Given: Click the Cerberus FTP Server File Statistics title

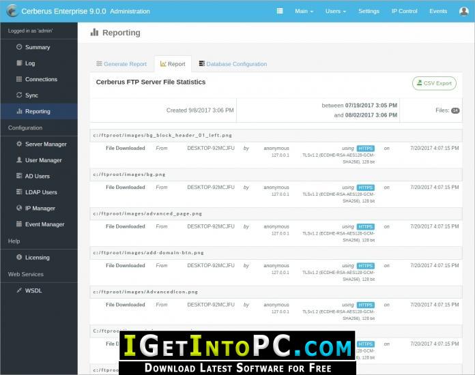Looking at the screenshot, I should point(151,82).
